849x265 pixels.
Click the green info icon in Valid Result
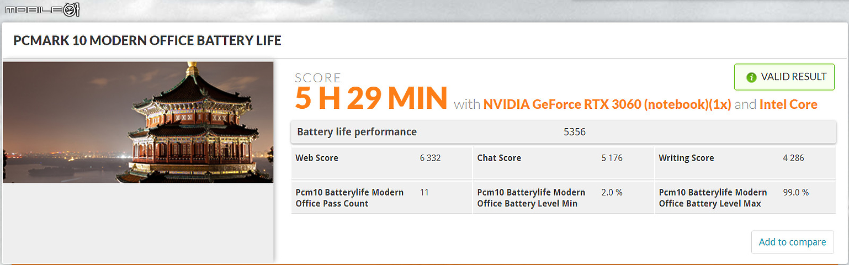coord(751,77)
